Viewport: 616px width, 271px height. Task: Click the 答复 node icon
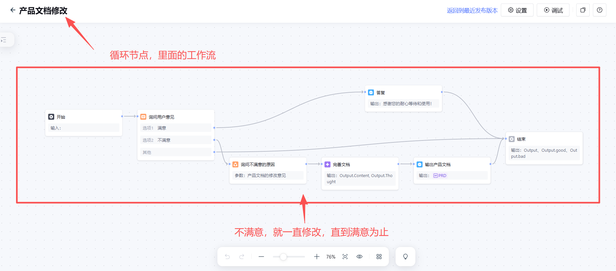click(371, 92)
